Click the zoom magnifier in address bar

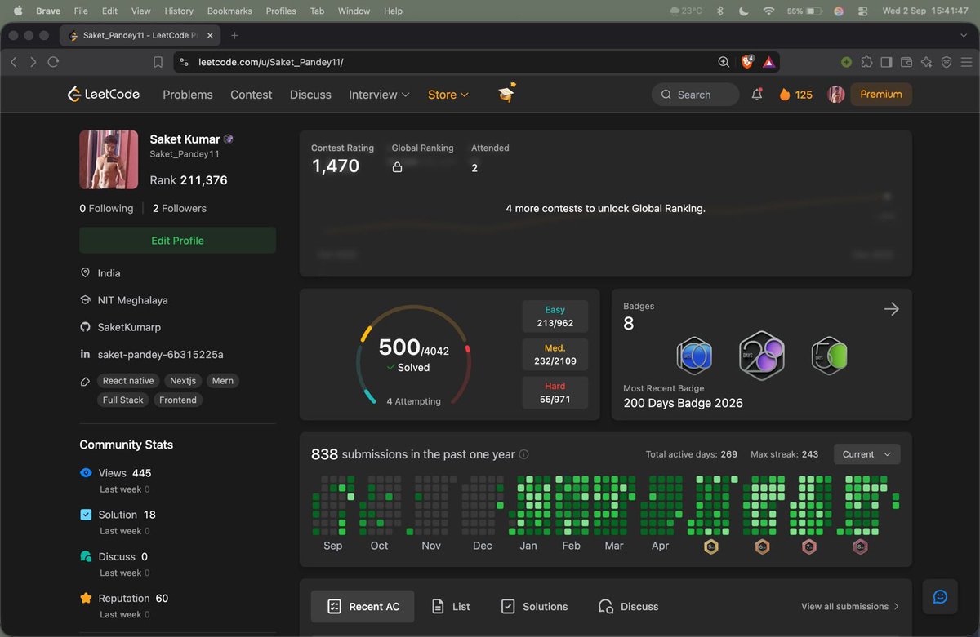click(x=724, y=62)
